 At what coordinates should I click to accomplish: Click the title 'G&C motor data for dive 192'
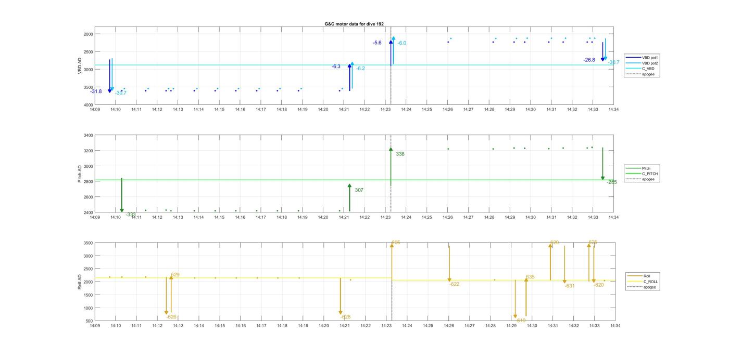pyautogui.click(x=354, y=24)
